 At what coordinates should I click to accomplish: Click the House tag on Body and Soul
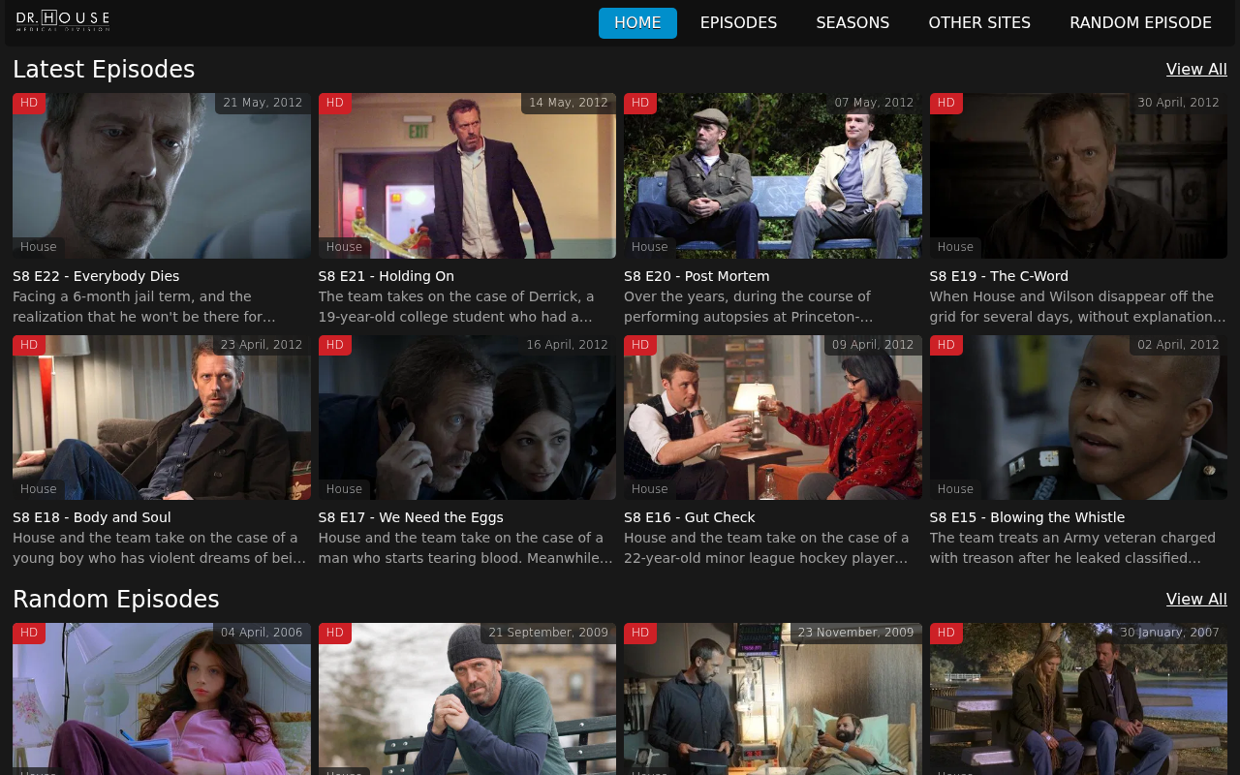(39, 489)
